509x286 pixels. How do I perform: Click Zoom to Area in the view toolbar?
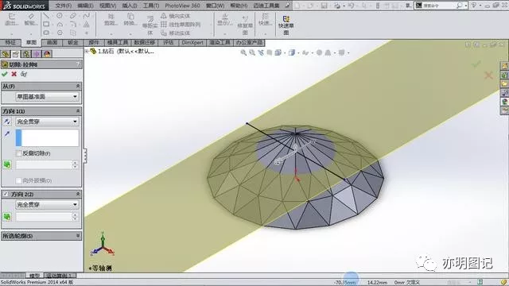[252, 52]
